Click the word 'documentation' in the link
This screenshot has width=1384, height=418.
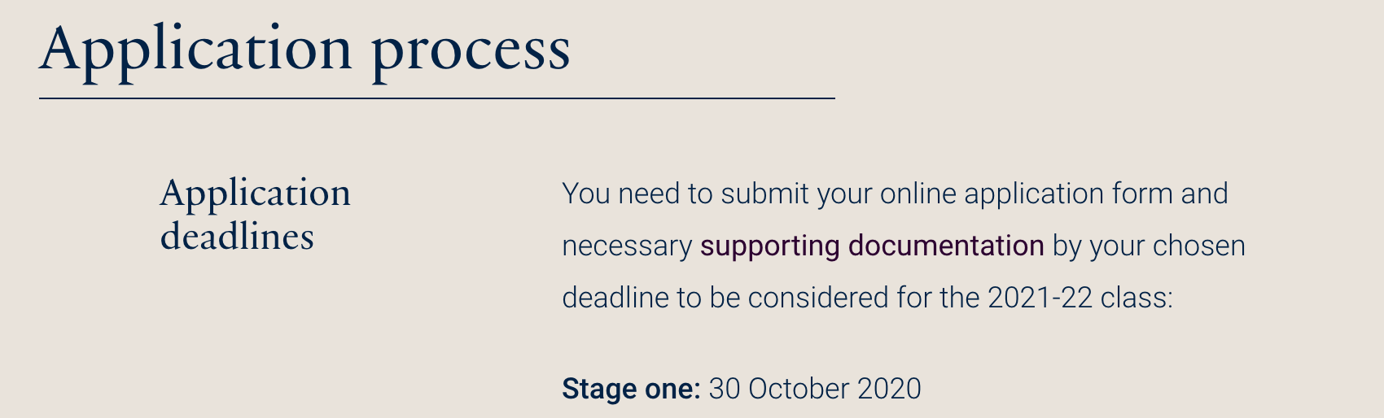(x=946, y=246)
